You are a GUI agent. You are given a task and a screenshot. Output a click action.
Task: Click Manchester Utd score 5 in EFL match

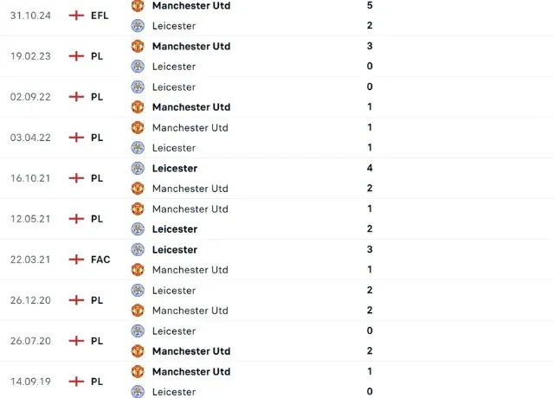[370, 5]
